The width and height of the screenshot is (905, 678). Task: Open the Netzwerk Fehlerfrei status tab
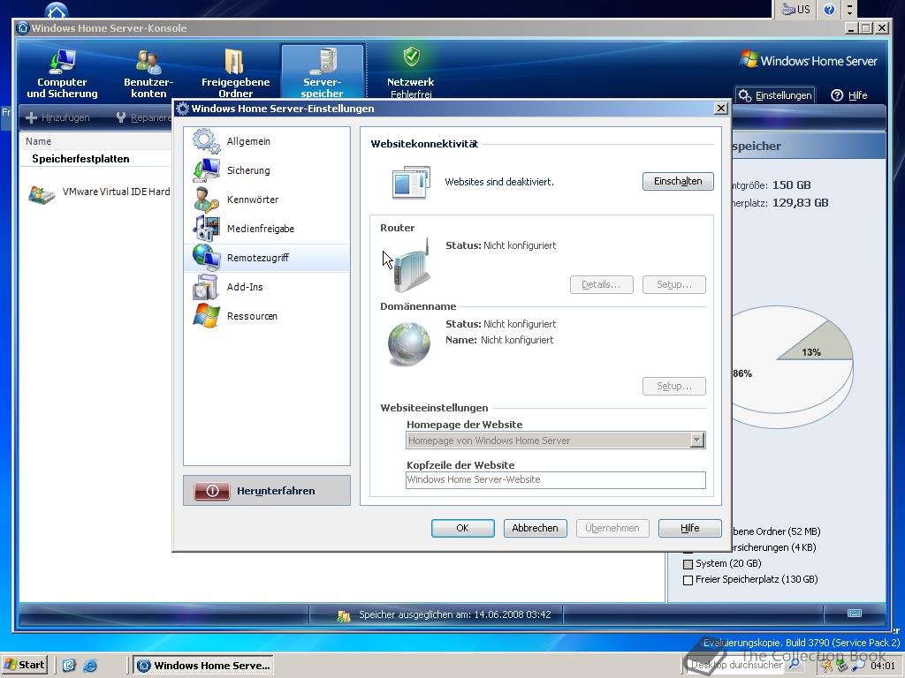click(410, 73)
